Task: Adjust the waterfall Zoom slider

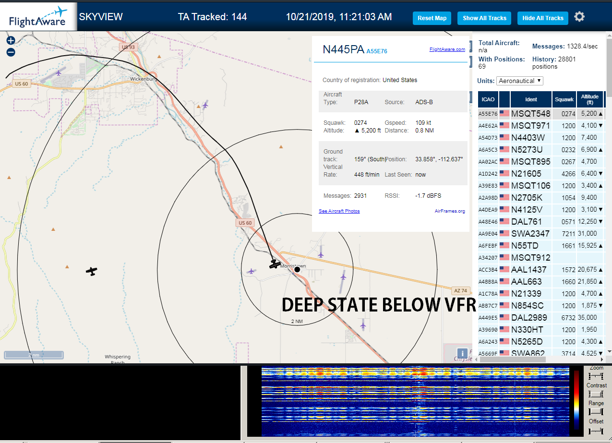Action: tap(596, 375)
